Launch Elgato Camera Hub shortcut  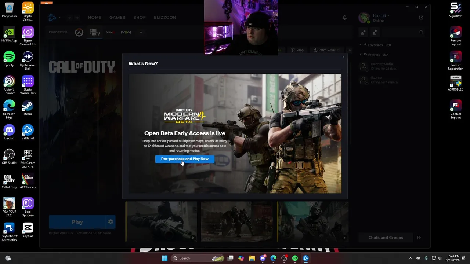[x=28, y=36]
